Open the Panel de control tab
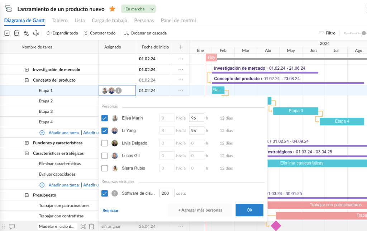Viewport: 367px width, 231px height. point(178,20)
